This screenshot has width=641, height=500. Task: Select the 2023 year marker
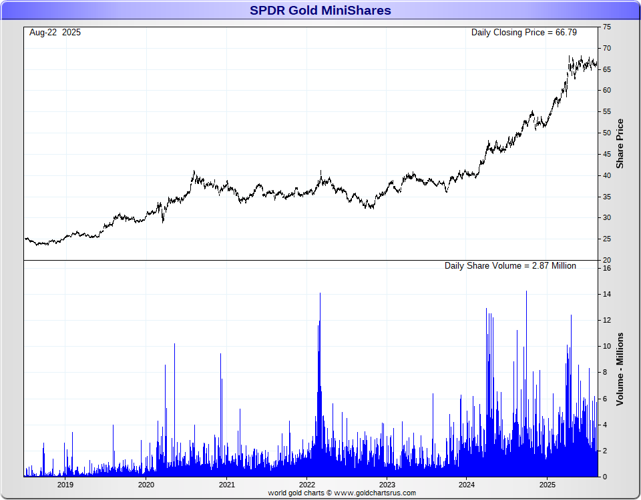[x=387, y=485]
